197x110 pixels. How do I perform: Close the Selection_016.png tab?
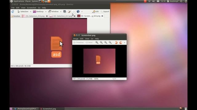click(47, 16)
